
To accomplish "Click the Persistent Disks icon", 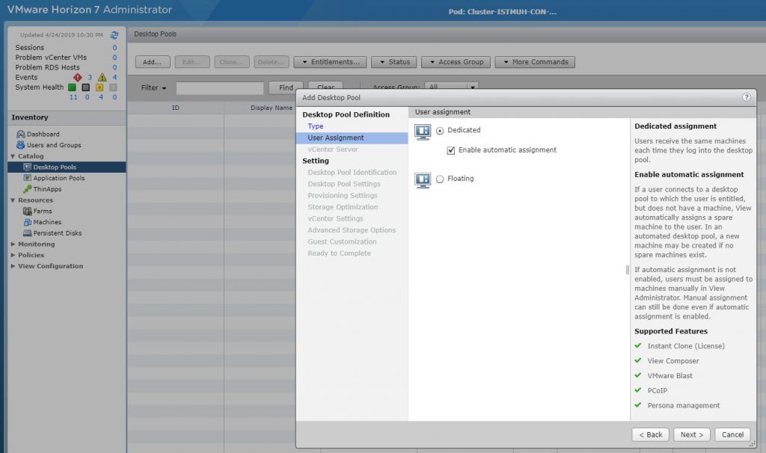I will [28, 232].
